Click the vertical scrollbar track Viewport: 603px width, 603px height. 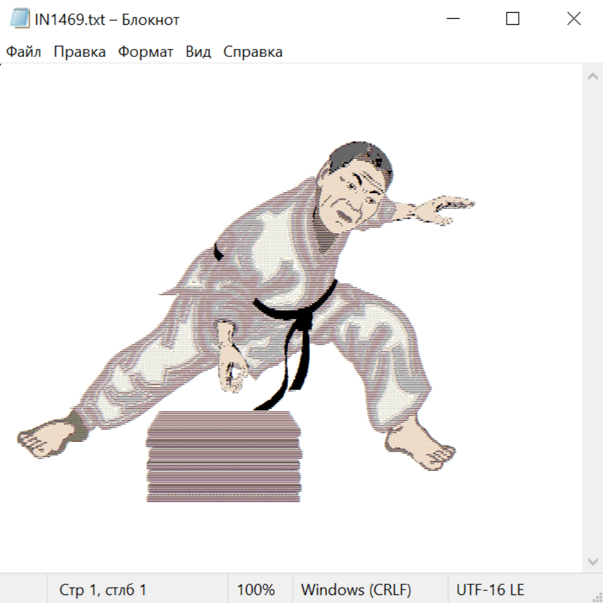(x=592, y=318)
